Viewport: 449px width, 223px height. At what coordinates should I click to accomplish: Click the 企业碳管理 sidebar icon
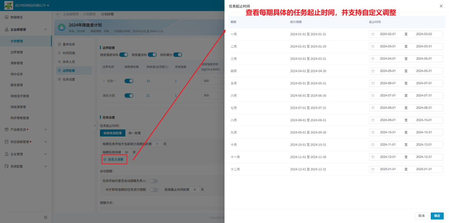[x=6, y=29]
